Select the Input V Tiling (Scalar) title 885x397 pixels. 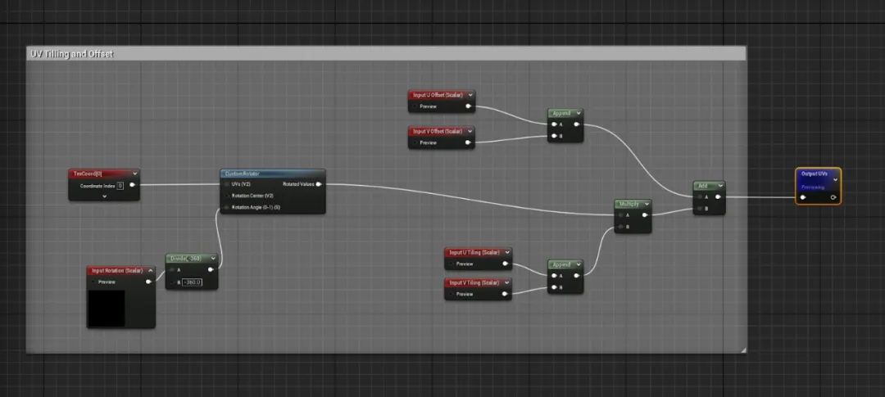tap(474, 282)
